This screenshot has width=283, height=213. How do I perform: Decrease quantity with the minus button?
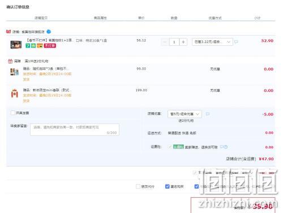click(x=165, y=42)
